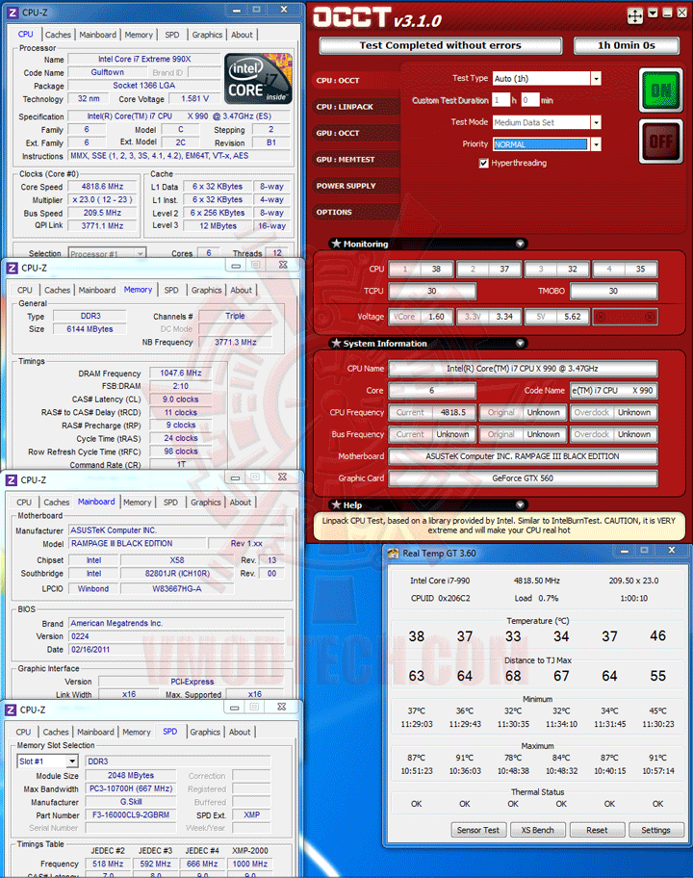693x878 pixels.
Task: Click the Sensor Test button
Action: pos(478,830)
